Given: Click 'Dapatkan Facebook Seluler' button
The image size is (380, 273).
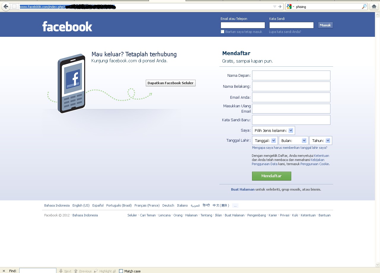Looking at the screenshot, I should [x=170, y=83].
